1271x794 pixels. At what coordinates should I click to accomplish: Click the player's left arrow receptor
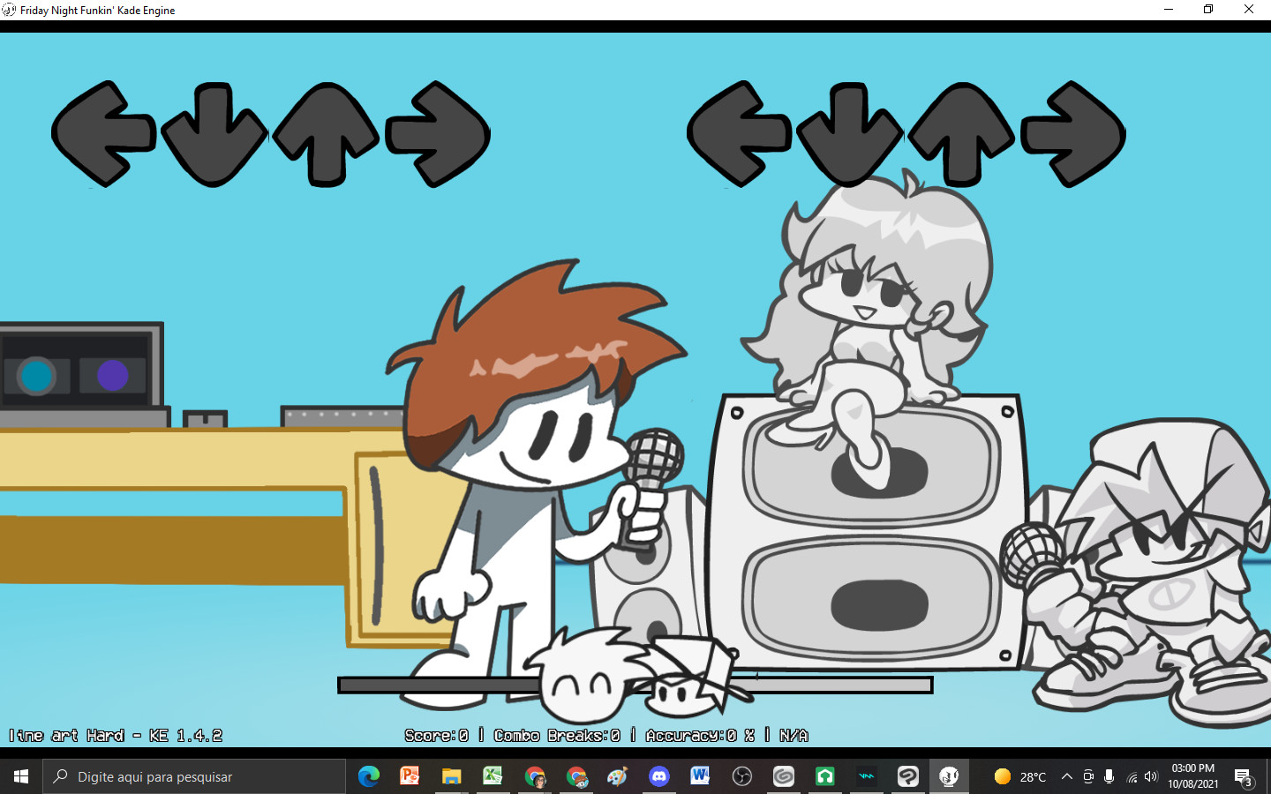(x=740, y=134)
